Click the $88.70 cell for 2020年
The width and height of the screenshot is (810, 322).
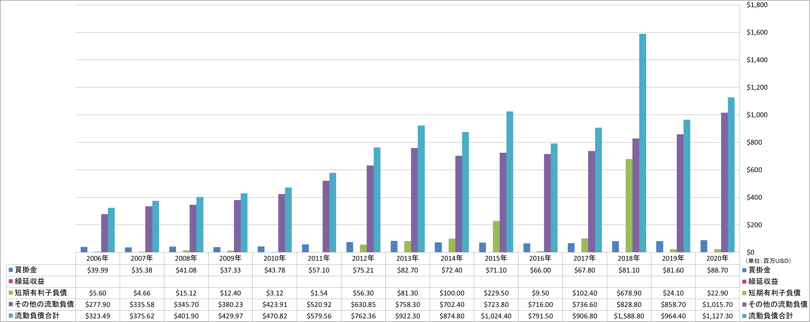718,270
